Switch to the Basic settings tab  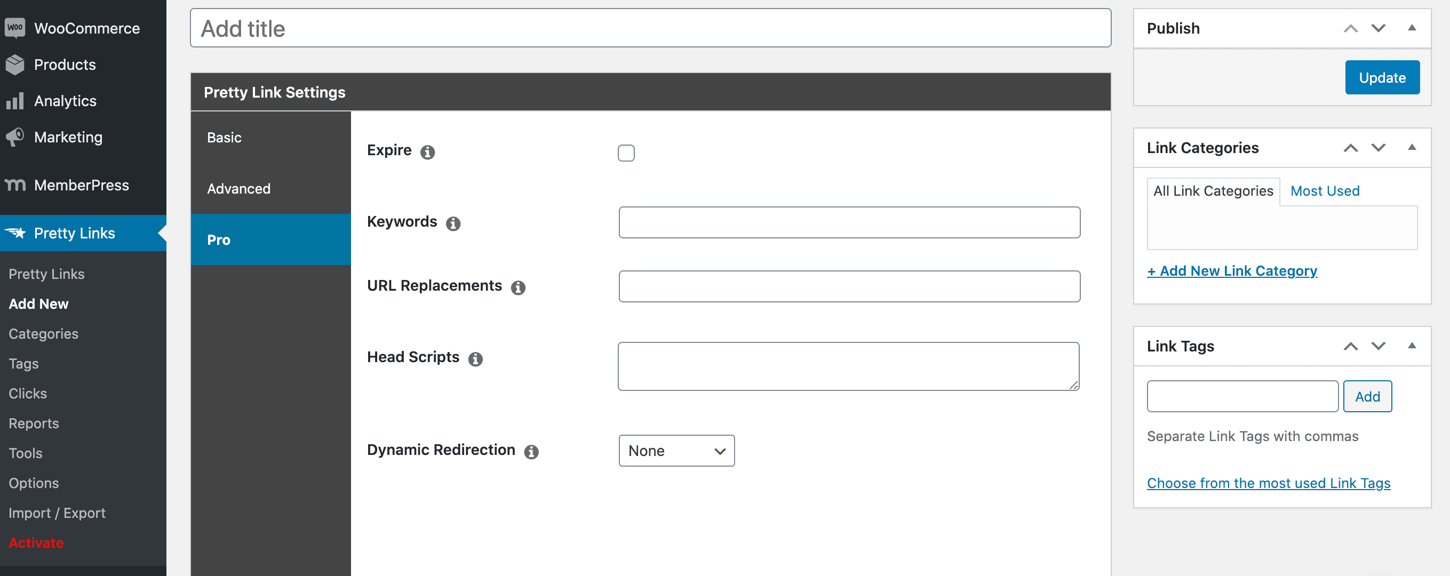click(271, 137)
